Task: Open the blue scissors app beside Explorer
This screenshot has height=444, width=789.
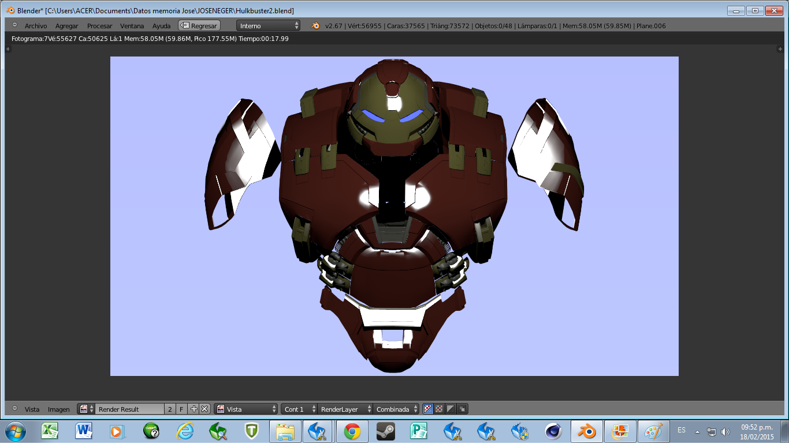Action: (318, 431)
